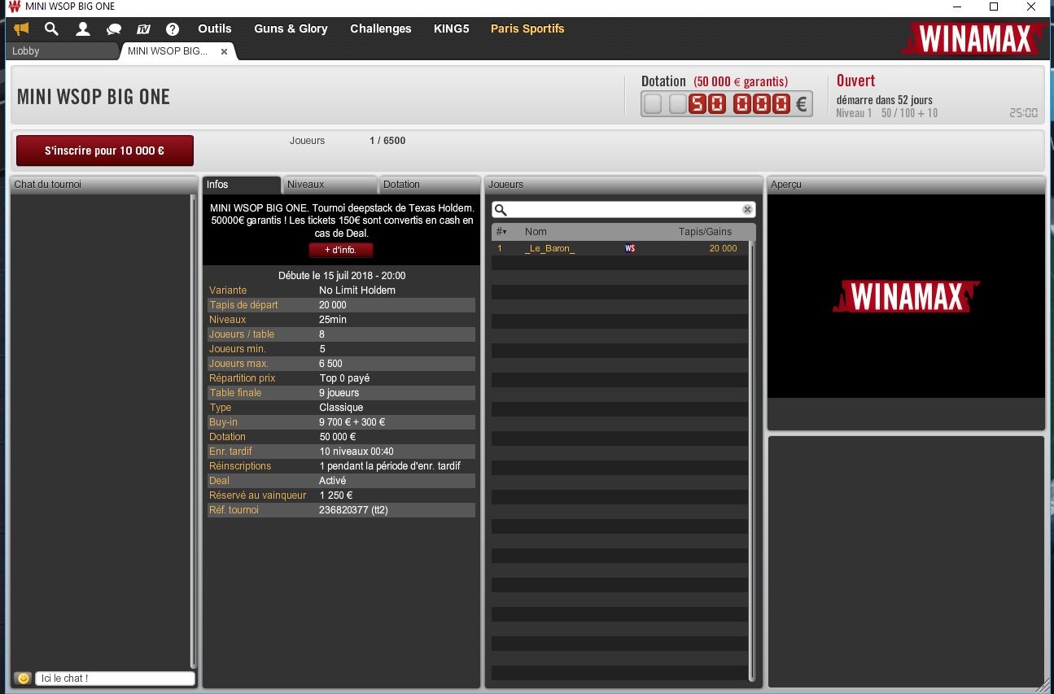Open the player account profile icon
1054x694 pixels.
82,29
